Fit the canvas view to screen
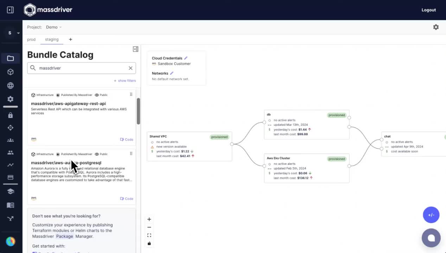Screen dimensions: 446x253 [x=149, y=235]
